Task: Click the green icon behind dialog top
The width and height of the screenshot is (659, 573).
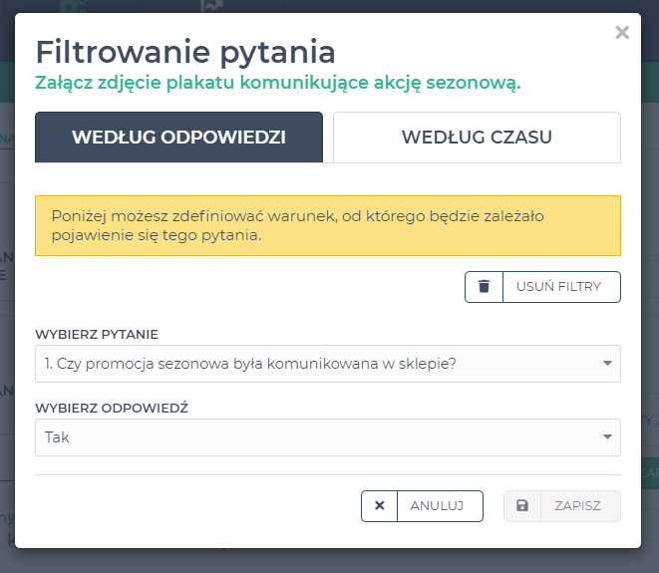Action: 74,6
